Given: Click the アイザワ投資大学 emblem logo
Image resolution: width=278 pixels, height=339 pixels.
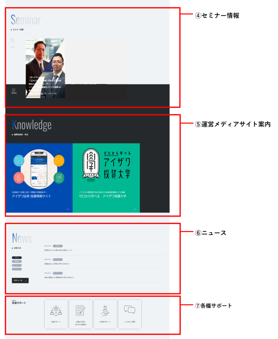Looking at the screenshot, I should coord(91,165).
